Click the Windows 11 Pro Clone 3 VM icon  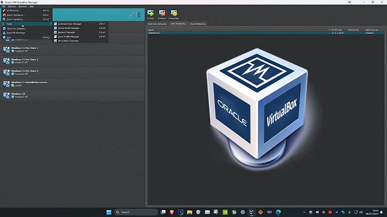pos(6,73)
